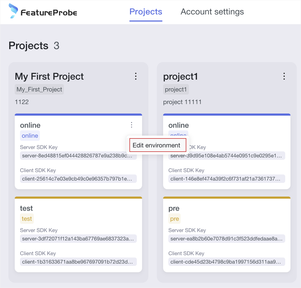
Task: Click online environment three-dot icon
Action: (132, 125)
